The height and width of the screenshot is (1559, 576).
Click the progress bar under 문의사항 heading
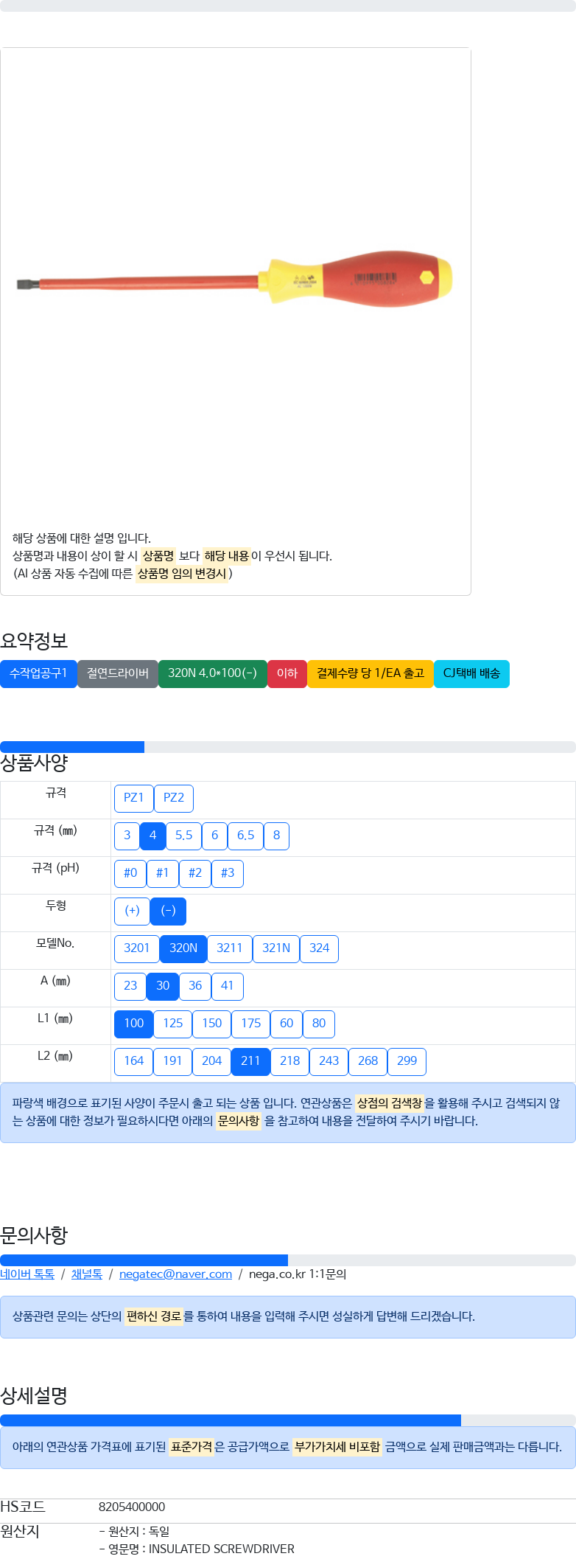[288, 1260]
